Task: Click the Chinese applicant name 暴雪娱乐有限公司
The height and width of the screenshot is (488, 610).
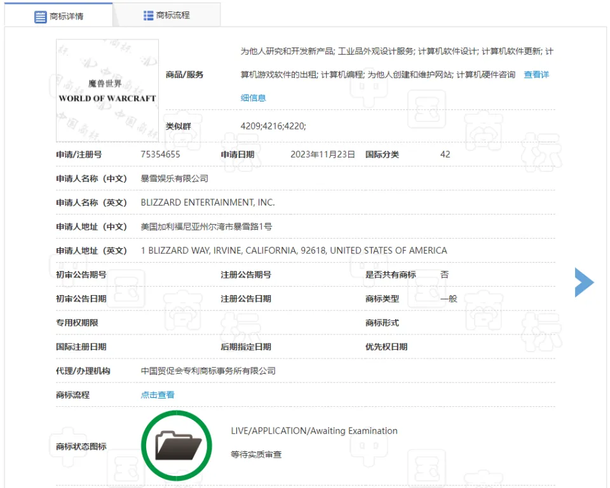Action: pyautogui.click(x=174, y=178)
